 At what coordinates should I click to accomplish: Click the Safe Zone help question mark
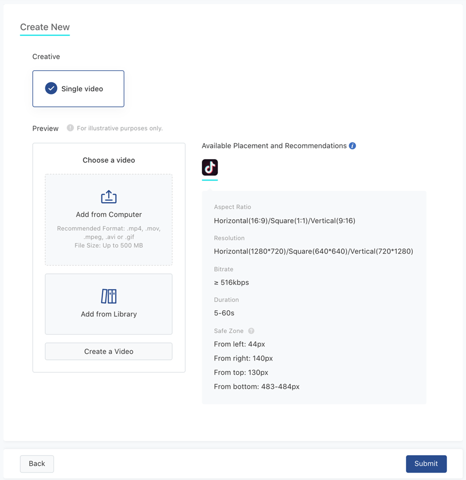(x=251, y=331)
